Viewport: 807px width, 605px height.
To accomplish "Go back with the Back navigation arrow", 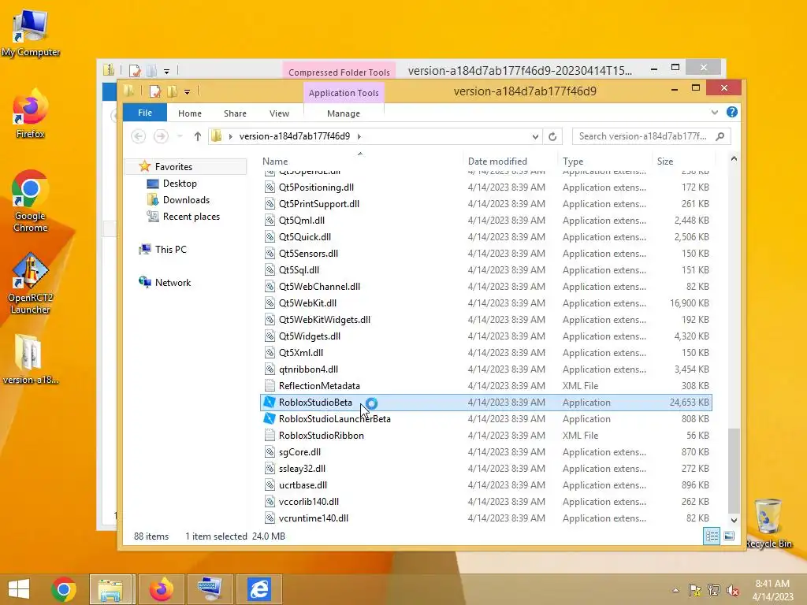I will 138,136.
